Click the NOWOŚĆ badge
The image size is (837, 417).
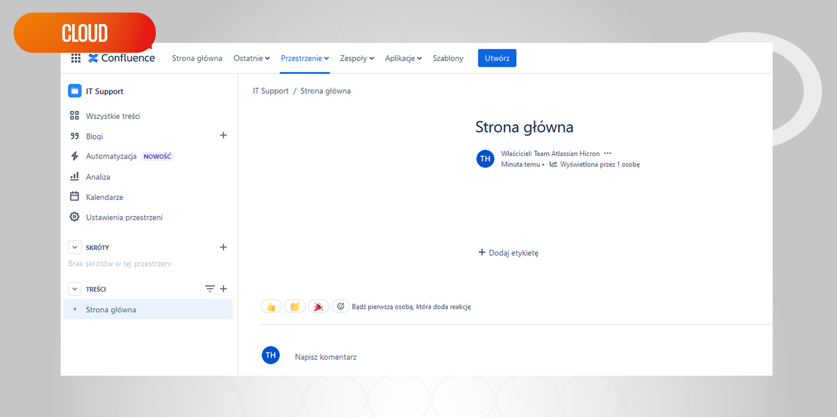(157, 156)
